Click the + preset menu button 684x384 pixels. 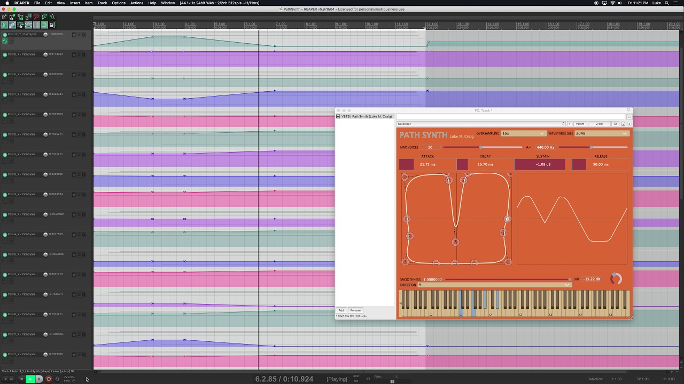coord(570,124)
